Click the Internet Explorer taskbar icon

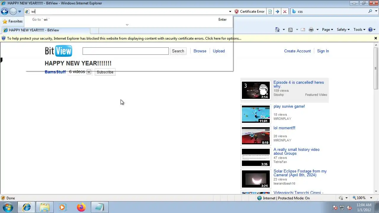coord(27,207)
